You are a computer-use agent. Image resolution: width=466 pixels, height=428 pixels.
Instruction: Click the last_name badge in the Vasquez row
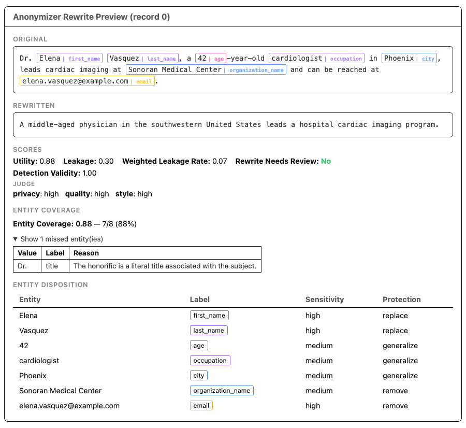(x=209, y=331)
